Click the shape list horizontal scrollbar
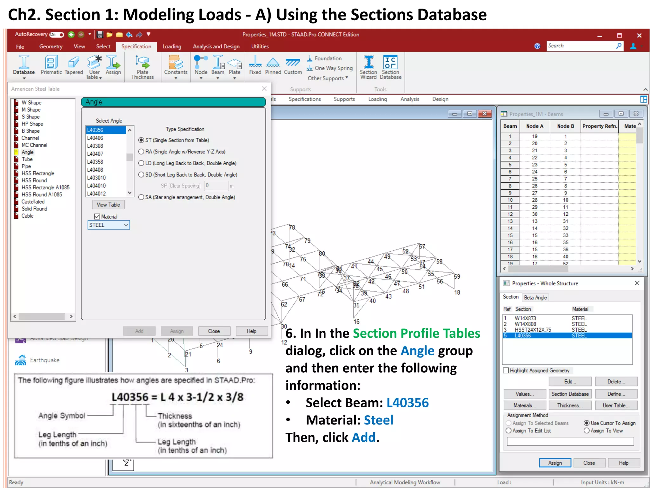Viewport: 650px width, 488px height. [x=42, y=316]
